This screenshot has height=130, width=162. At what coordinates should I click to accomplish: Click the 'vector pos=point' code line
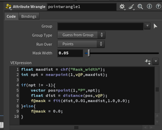pos(65,90)
